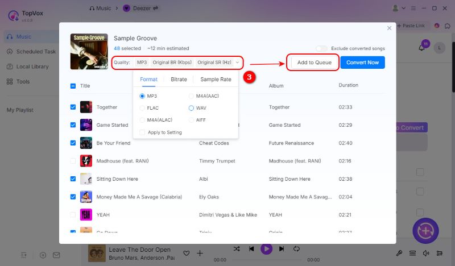Switch to the Sample Rate tab

pos(216,80)
